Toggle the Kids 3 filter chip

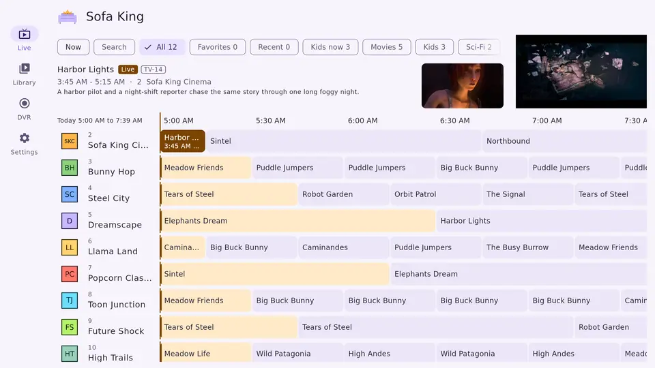click(x=435, y=47)
